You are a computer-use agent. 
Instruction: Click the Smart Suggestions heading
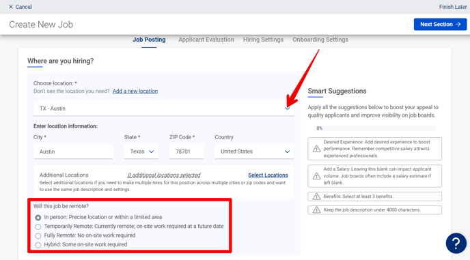tap(337, 91)
